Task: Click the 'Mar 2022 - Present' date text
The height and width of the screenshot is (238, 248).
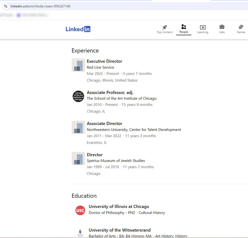Action: coord(103,74)
